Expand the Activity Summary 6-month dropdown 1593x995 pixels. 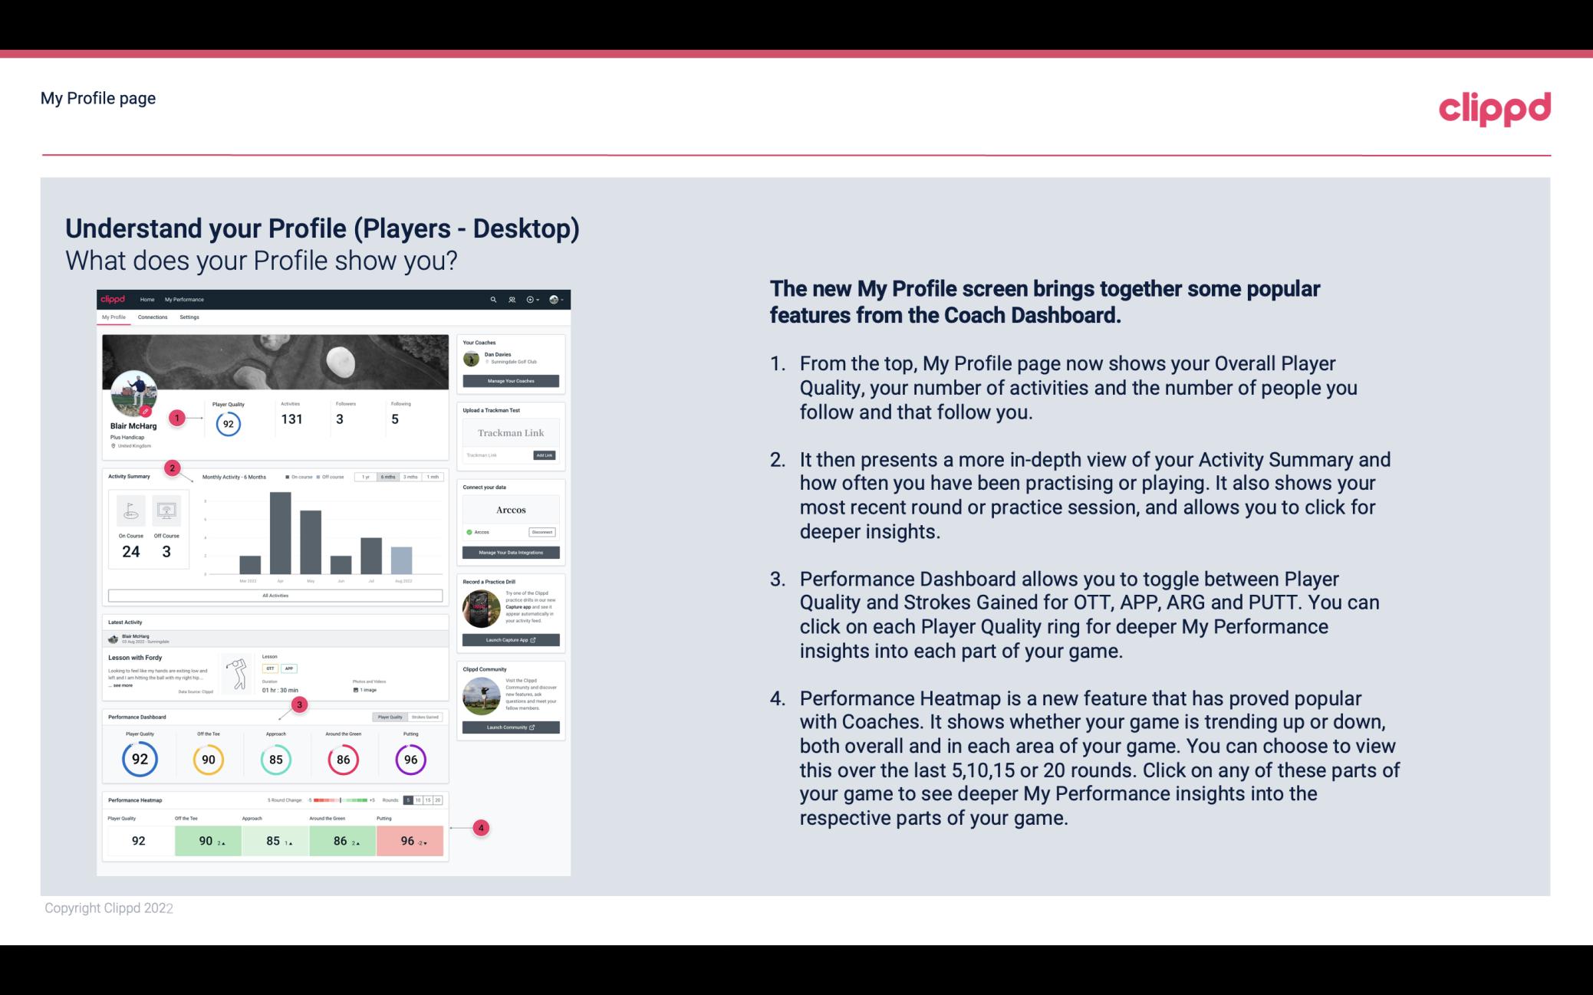[390, 478]
